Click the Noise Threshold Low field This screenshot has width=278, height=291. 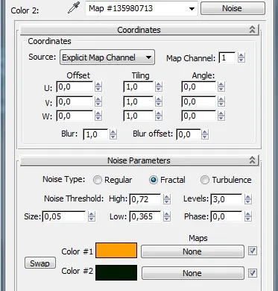[145, 216]
